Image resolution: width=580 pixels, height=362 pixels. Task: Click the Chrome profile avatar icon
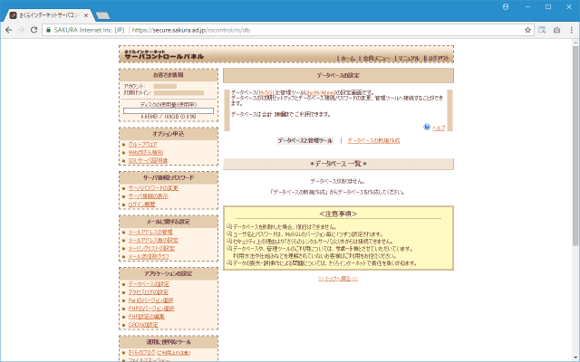click(x=506, y=6)
